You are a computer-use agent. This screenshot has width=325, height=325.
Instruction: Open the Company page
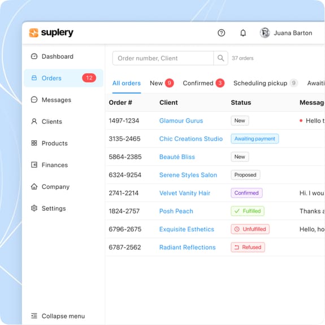pos(50,187)
